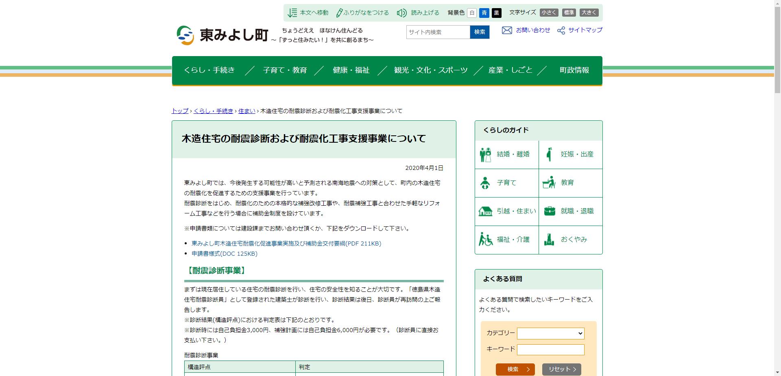Open the 補助金交付要綱 PDF link
This screenshot has width=781, height=376.
[x=286, y=243]
